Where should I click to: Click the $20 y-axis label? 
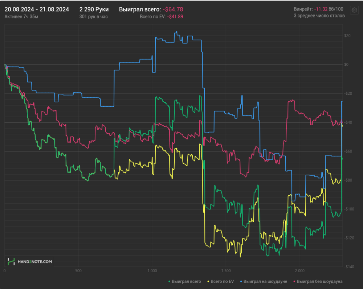click(x=347, y=36)
